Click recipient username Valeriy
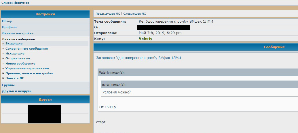Screen dimensions: 298x133 (145, 39)
